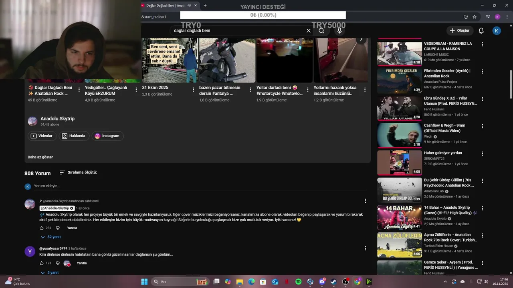This screenshot has width=513, height=288.
Task: Open Chrome three-dot menu
Action: point(506,17)
